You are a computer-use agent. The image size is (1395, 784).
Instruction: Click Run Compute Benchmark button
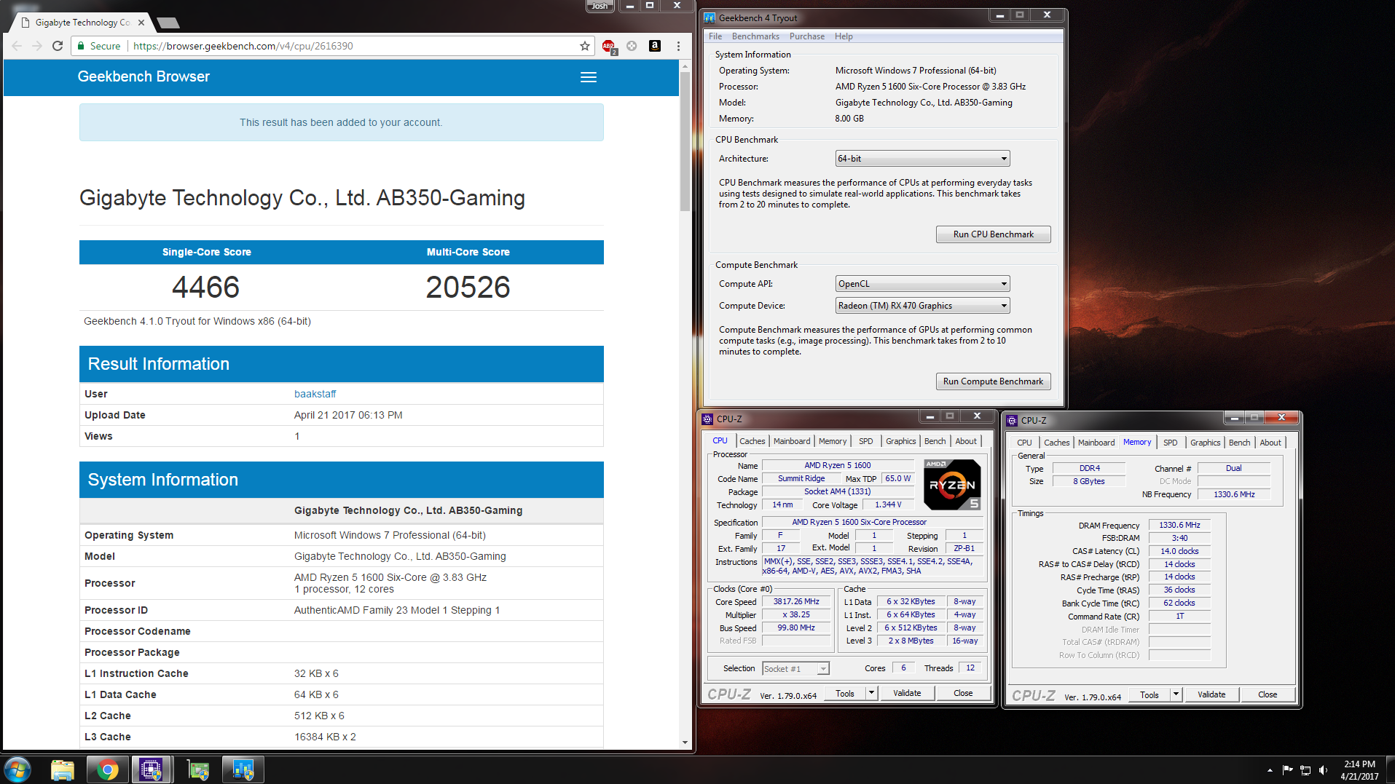pos(993,381)
